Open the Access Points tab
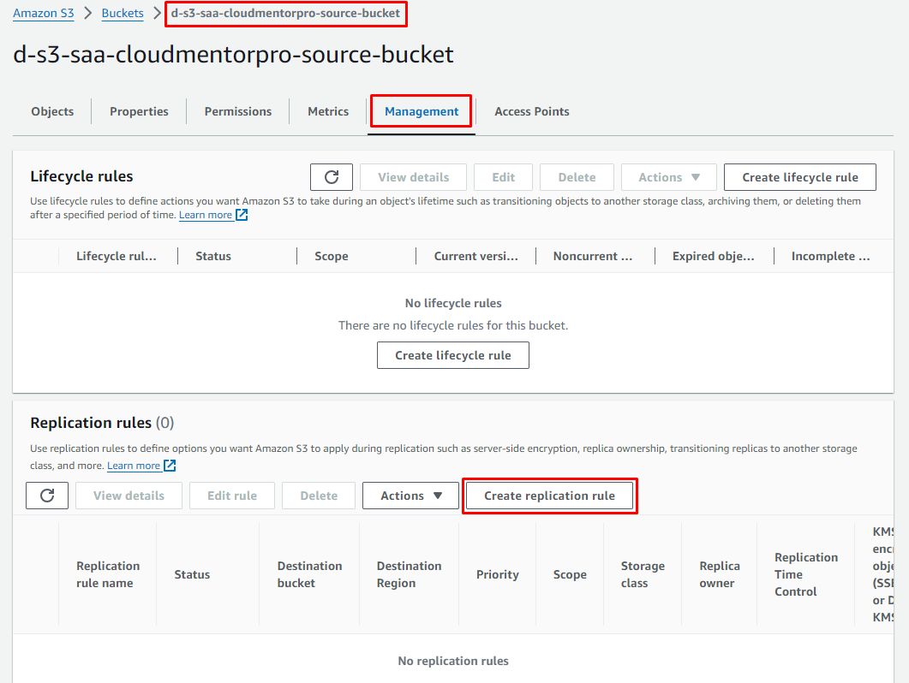 (x=531, y=111)
